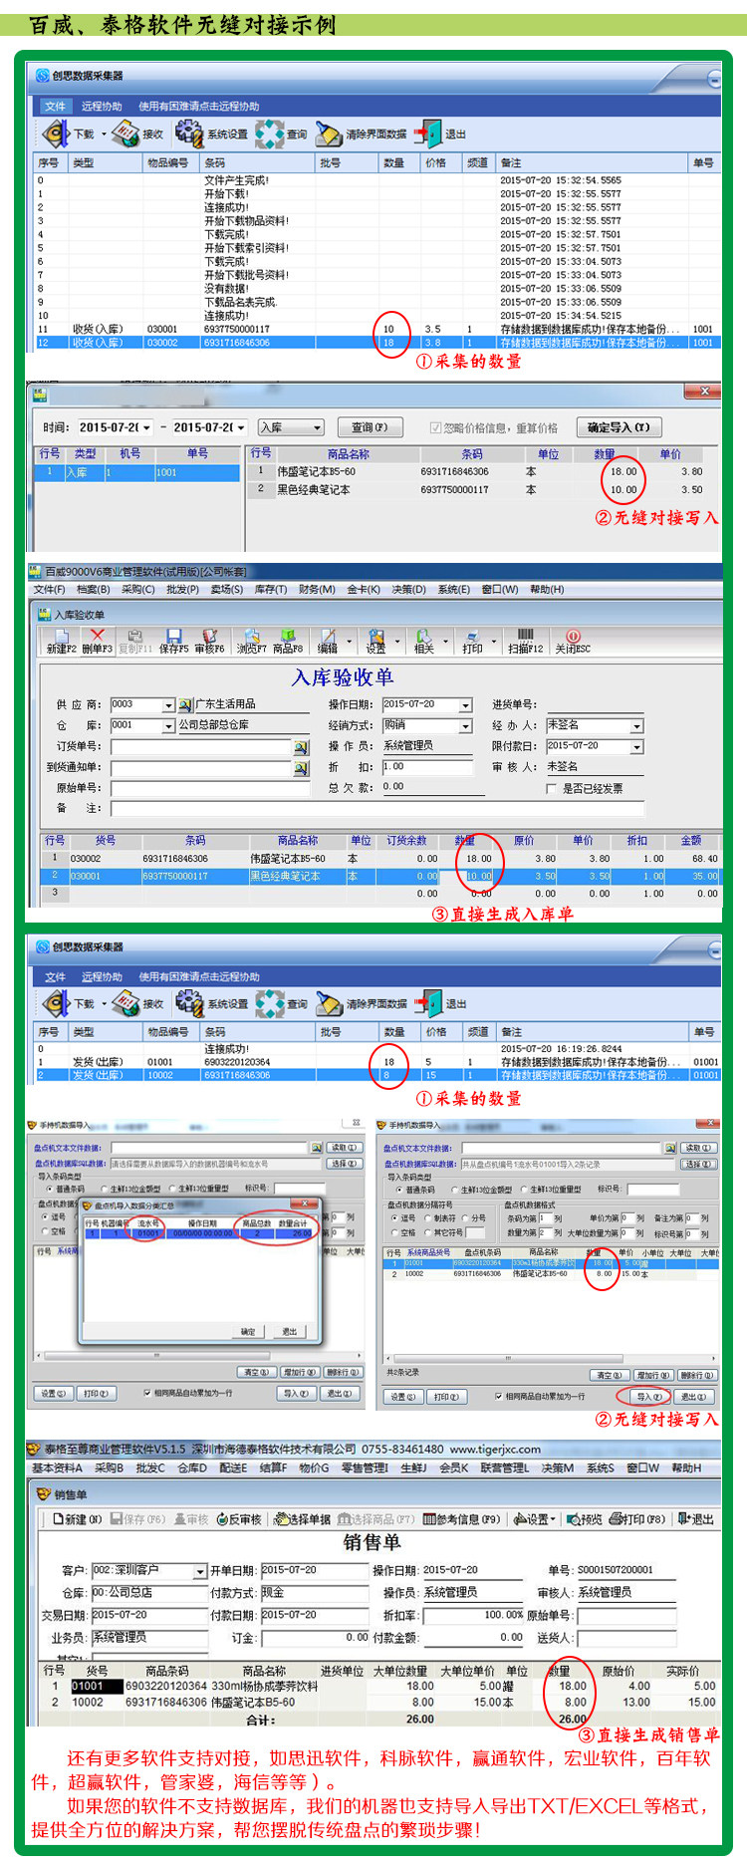
Task: Click 编辑 icon in 入库验收单 toolbar
Action: 328,636
